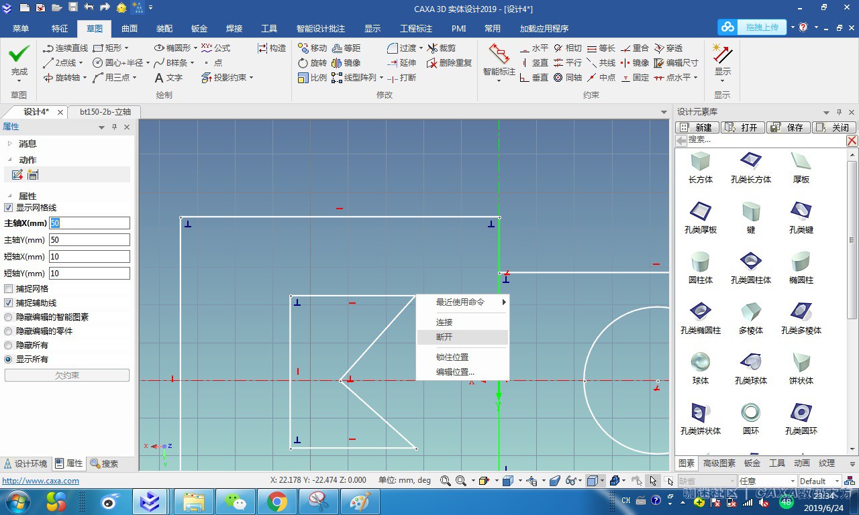Open the Default configuration dropdown
Image resolution: width=859 pixels, height=515 pixels.
tap(837, 481)
